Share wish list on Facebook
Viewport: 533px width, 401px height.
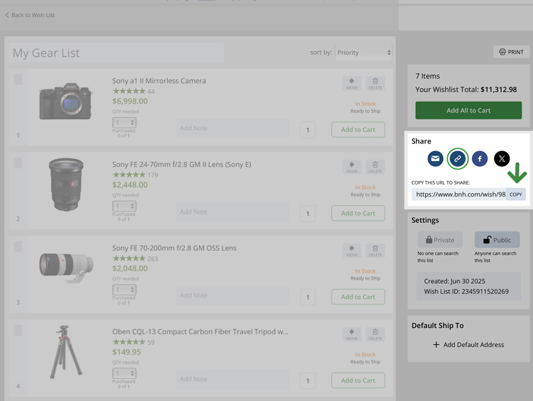click(x=480, y=158)
